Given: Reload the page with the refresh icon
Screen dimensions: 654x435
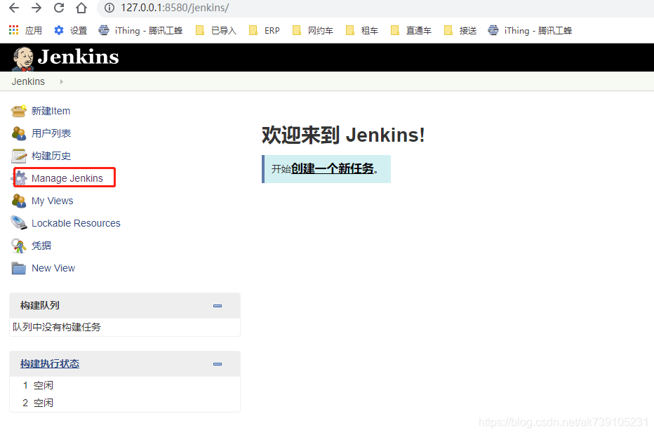Looking at the screenshot, I should tap(59, 8).
